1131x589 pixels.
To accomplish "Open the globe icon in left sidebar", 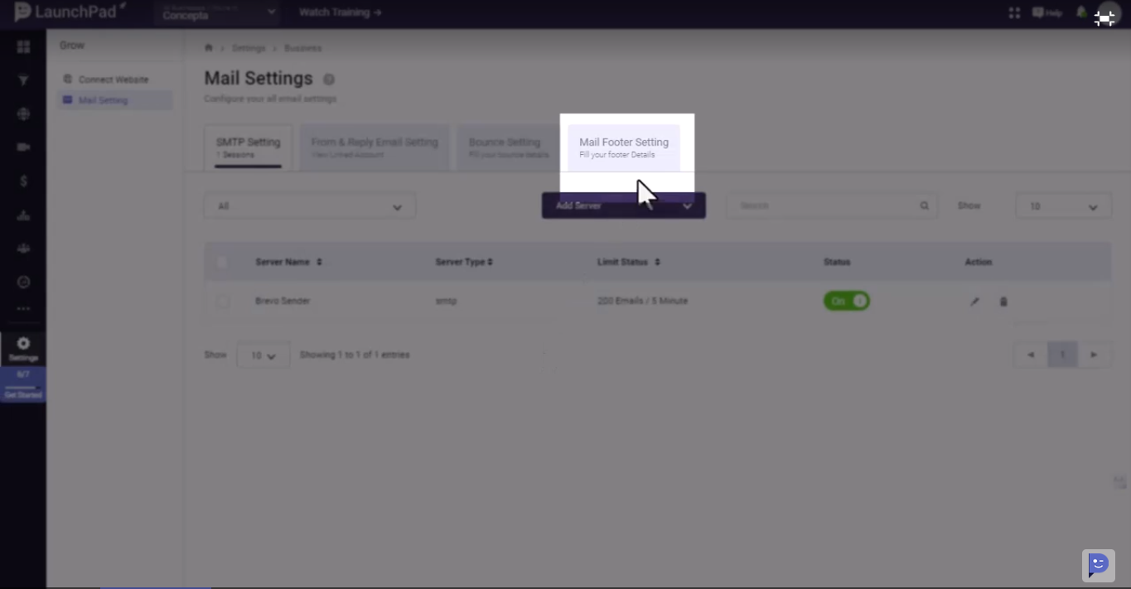I will pyautogui.click(x=23, y=114).
